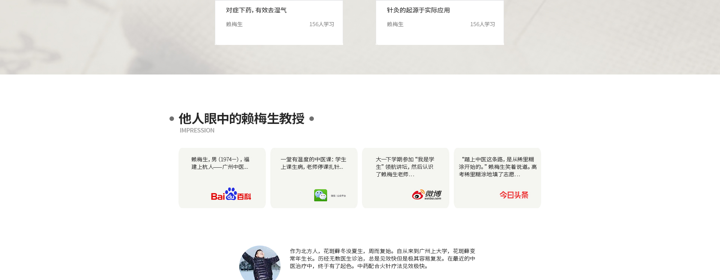Screen dimensions: 720x280
Task: Click teacher 赖梅生 under the 对症下药 course
Action: 234,24
